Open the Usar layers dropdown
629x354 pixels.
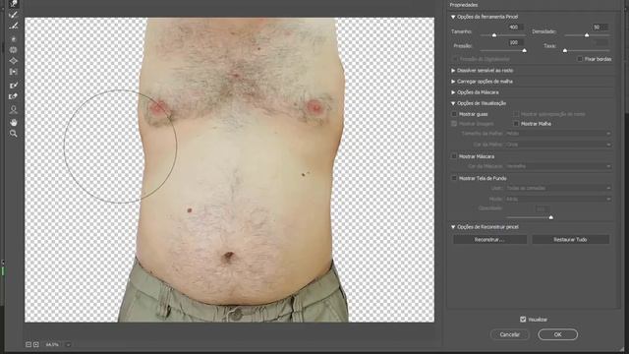(x=557, y=188)
